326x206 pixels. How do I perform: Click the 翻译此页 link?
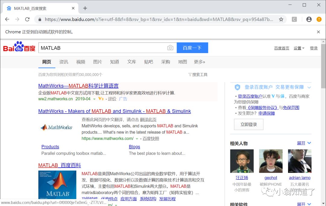(x=148, y=120)
